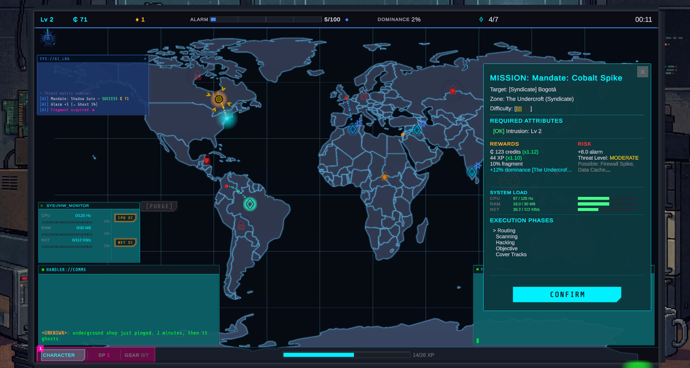
Task: Expand the SYS://HW_MONITOR panel chevron
Action: click(42, 205)
